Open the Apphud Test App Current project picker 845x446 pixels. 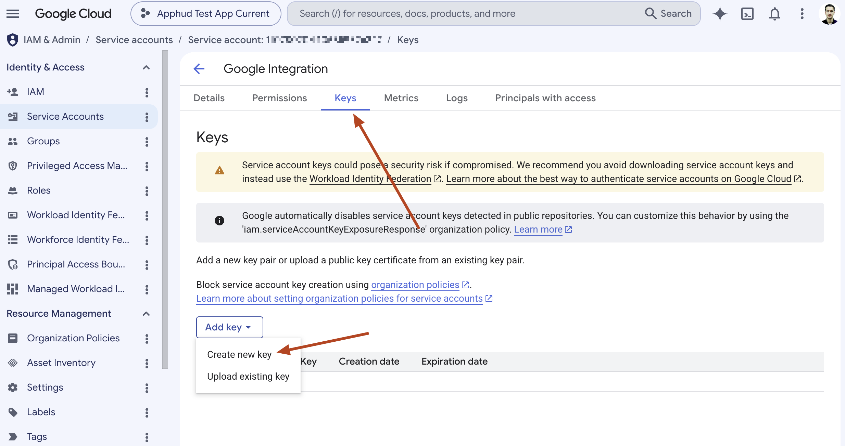tap(206, 14)
